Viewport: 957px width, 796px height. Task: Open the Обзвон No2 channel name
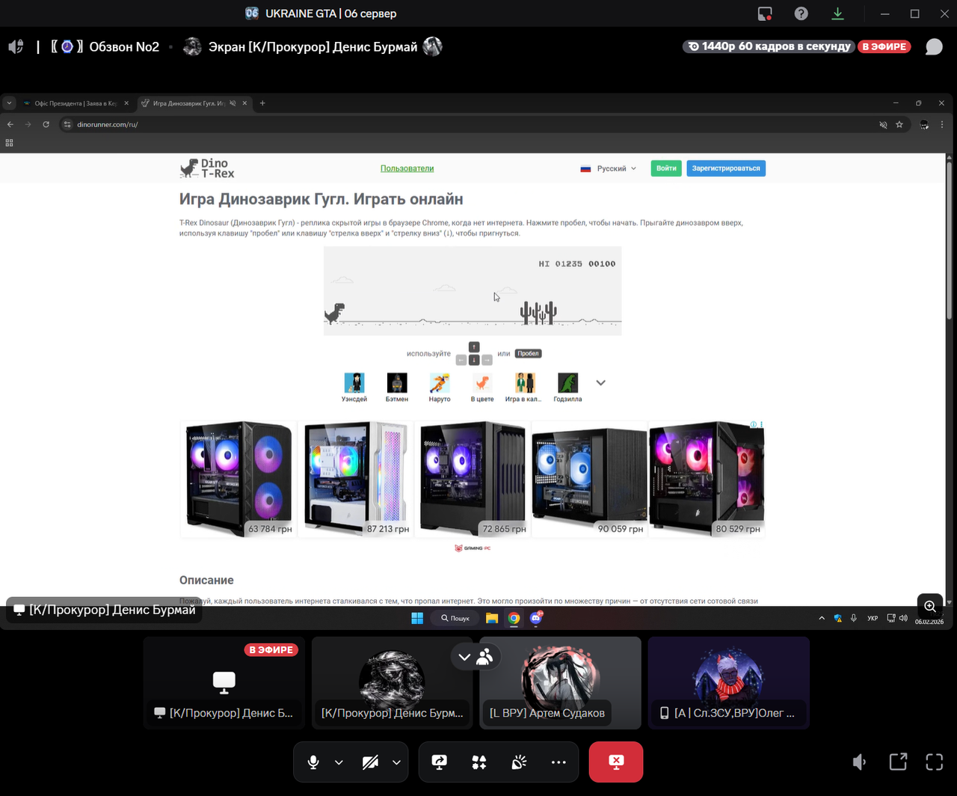pos(124,46)
